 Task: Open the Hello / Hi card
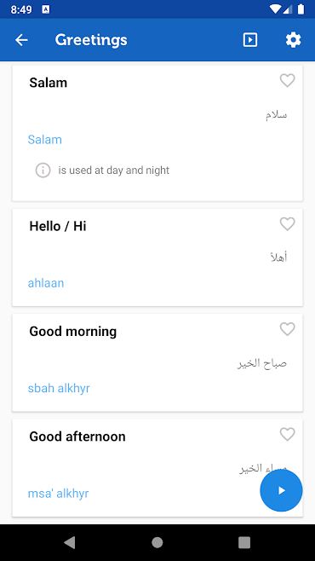[157, 257]
